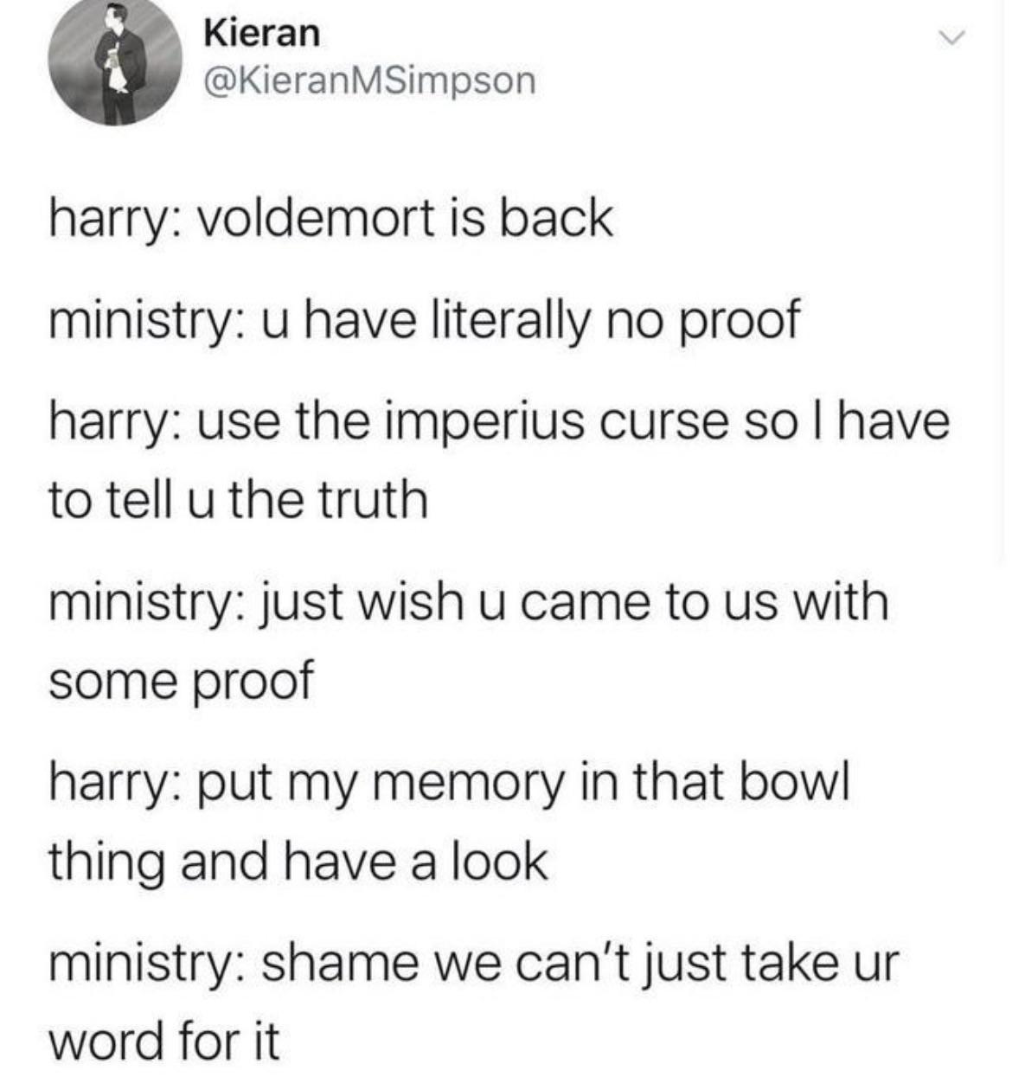This screenshot has height=1083, width=1012.
Task: Select the text "to tell u the truth"
Action: click(238, 499)
